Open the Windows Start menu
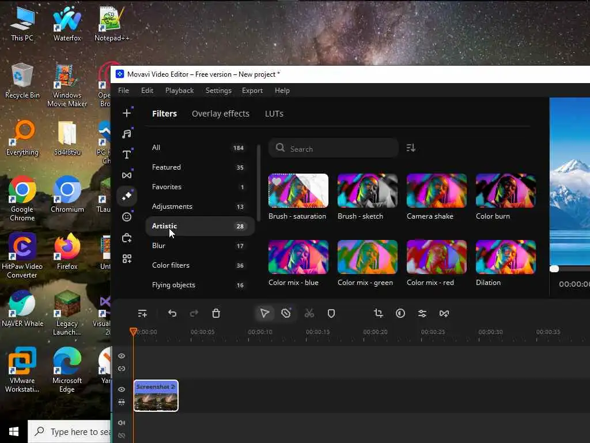The image size is (590, 443). pos(14,431)
